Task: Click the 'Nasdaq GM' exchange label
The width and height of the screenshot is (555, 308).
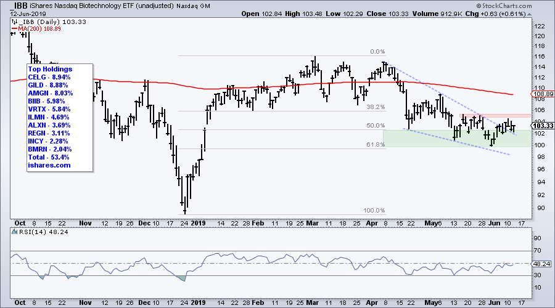Action: coord(193,6)
